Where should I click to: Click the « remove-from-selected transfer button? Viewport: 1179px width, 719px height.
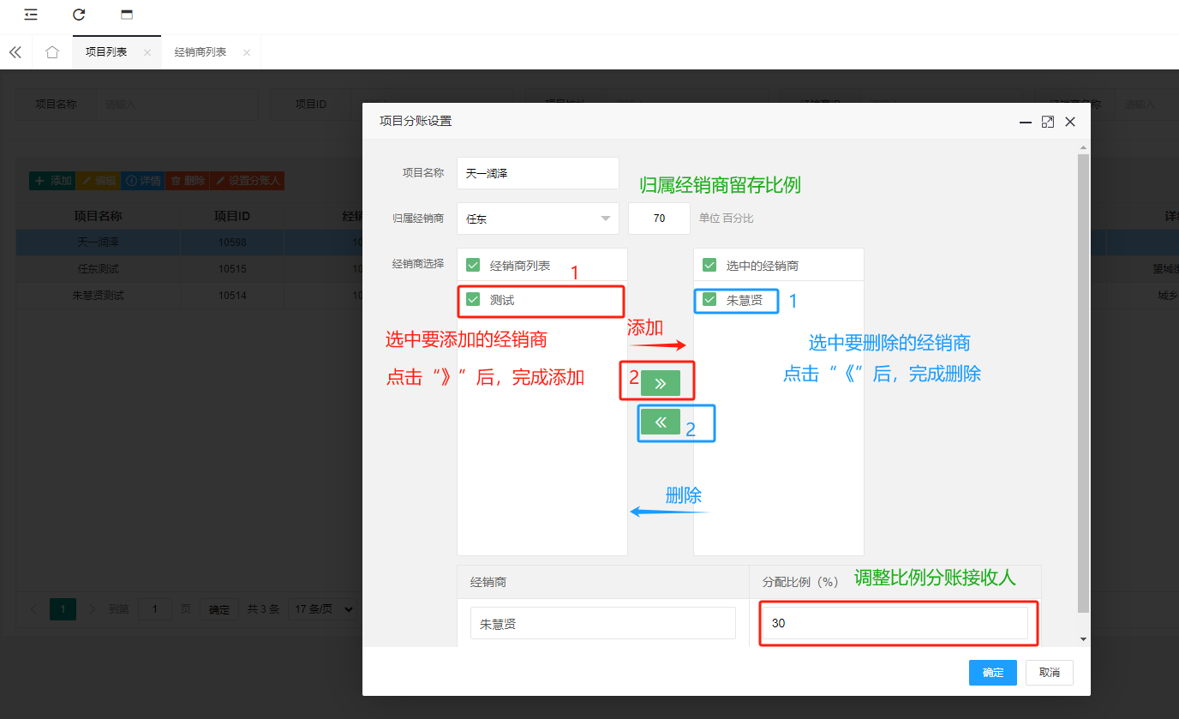[661, 422]
